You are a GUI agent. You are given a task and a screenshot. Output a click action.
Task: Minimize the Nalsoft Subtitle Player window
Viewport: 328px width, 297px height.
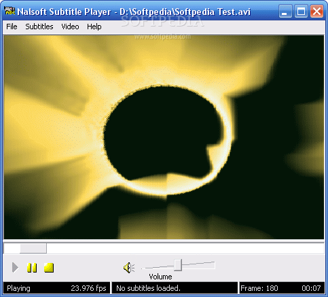pyautogui.click(x=285, y=11)
